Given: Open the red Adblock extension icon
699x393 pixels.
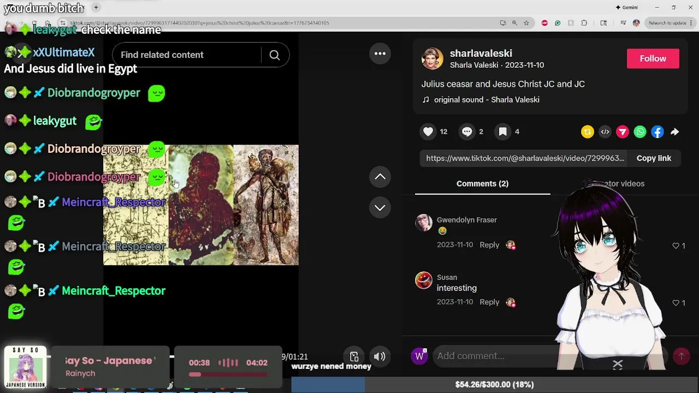Looking at the screenshot, I should click(544, 23).
